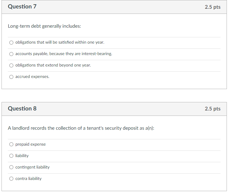Viewport: 229px width, 192px height.
Task: Choose the radio for plain liability answer
Action: point(11,156)
